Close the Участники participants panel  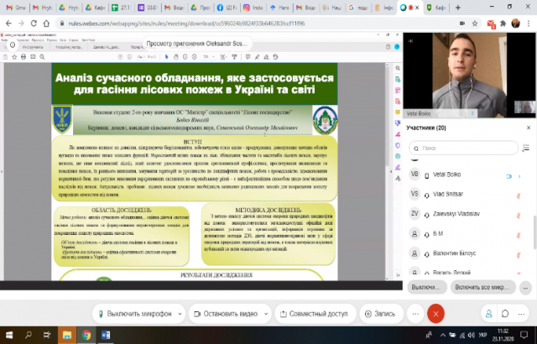[528, 128]
